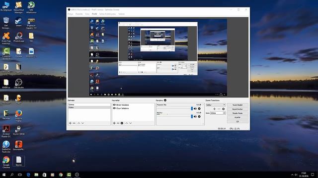Image resolution: width=318 pixels, height=178 pixels.
Task: Open the Sahne Koleksiyonu menu
Action: tap(107, 14)
